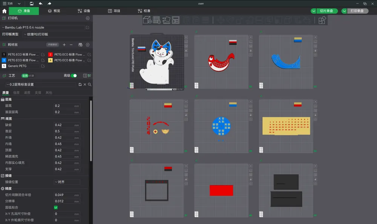Open filament 3 PETG ECO preset dropdown

23,61
